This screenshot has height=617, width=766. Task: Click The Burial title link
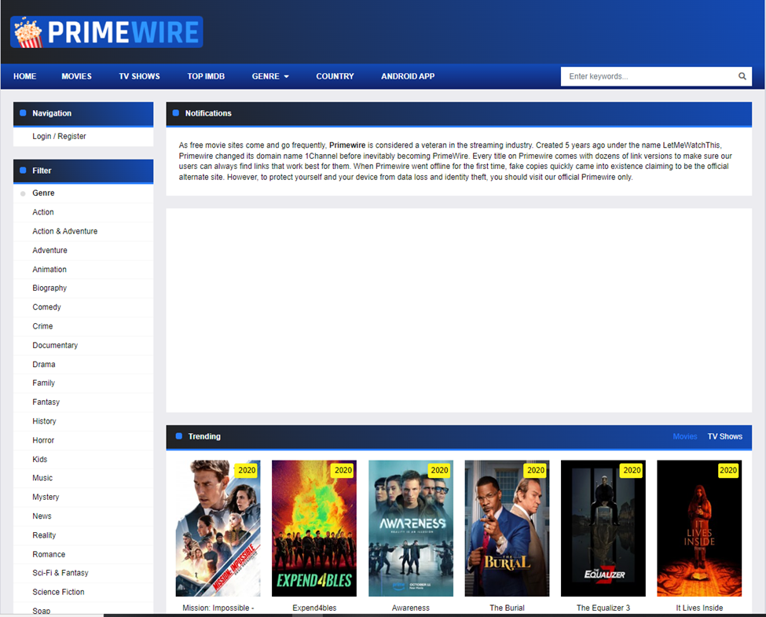coord(507,608)
